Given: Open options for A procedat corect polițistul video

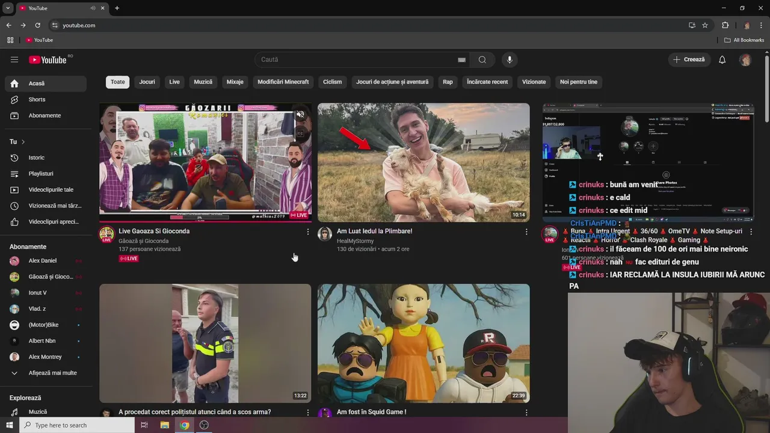Looking at the screenshot, I should [x=308, y=413].
